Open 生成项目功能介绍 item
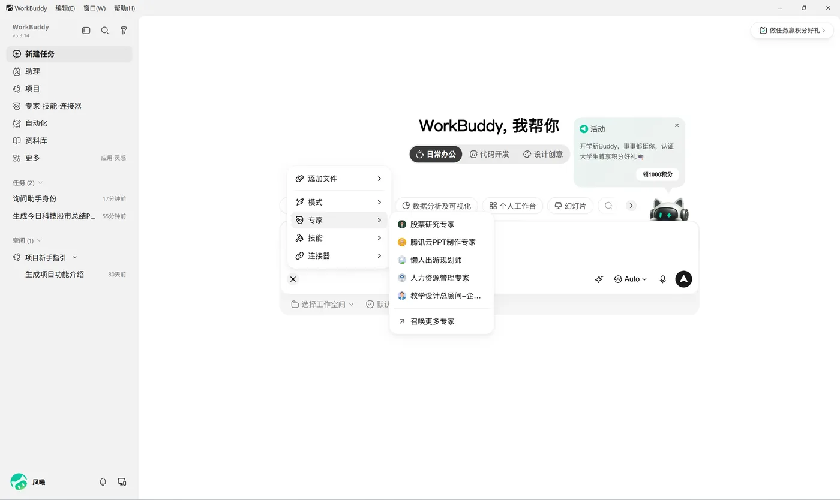Viewport: 840px width, 500px height. (x=69, y=275)
